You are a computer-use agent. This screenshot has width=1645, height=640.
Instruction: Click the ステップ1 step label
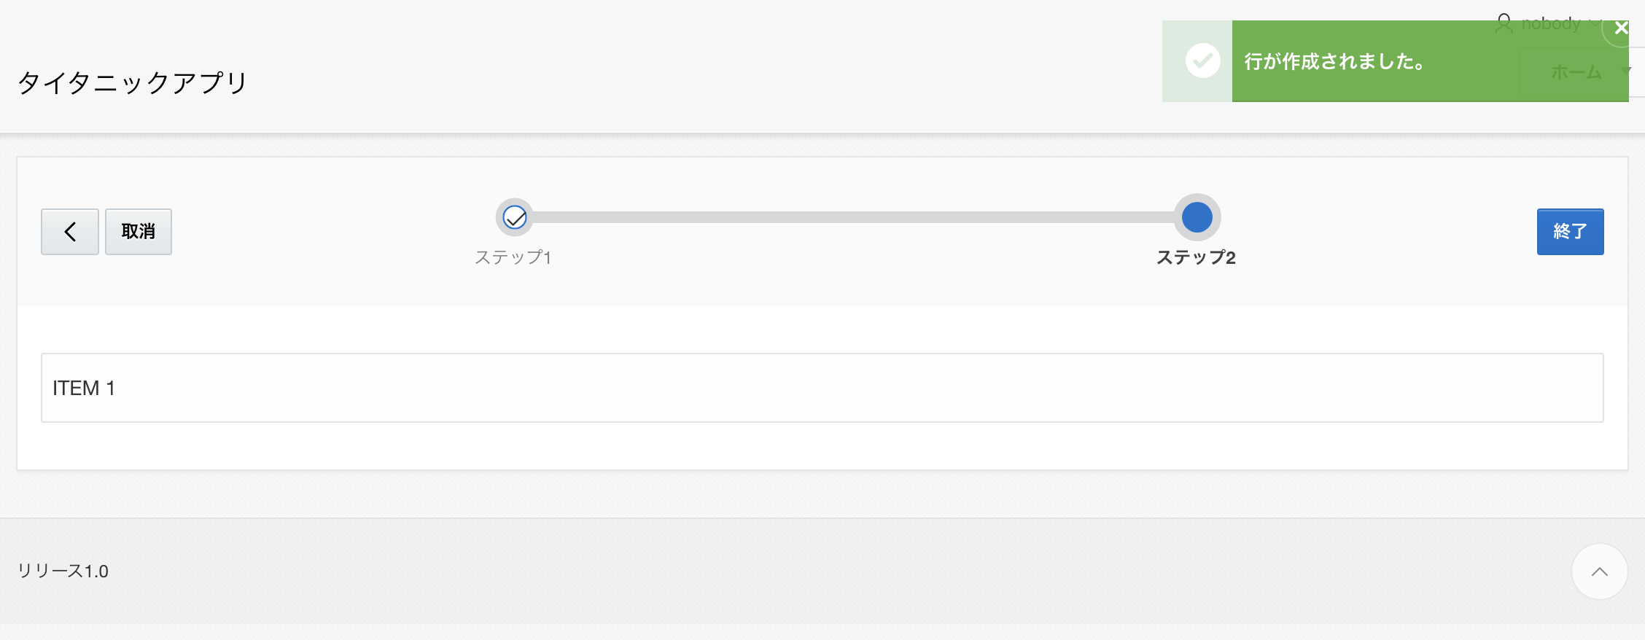coord(513,257)
